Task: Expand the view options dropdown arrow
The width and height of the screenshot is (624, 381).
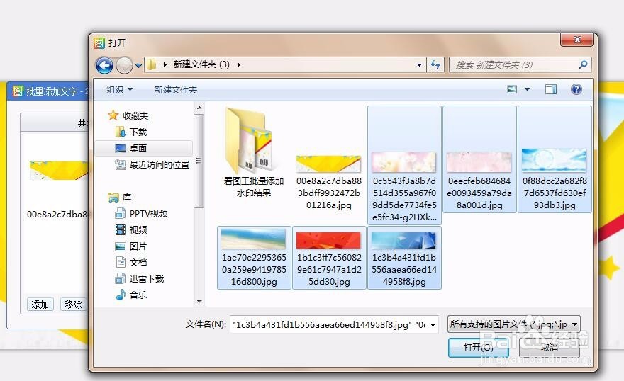Action: click(527, 89)
